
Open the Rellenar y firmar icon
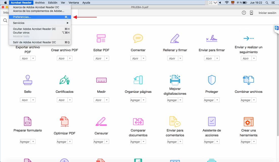click(x=175, y=38)
